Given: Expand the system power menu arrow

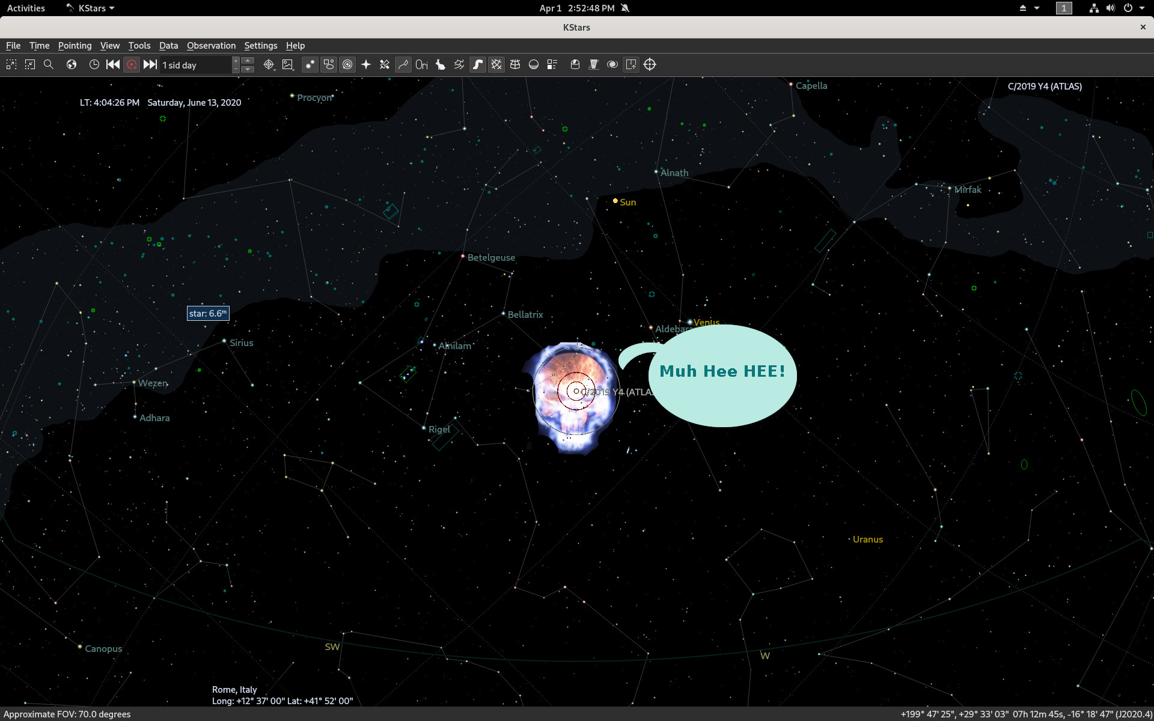Looking at the screenshot, I should tap(1142, 8).
